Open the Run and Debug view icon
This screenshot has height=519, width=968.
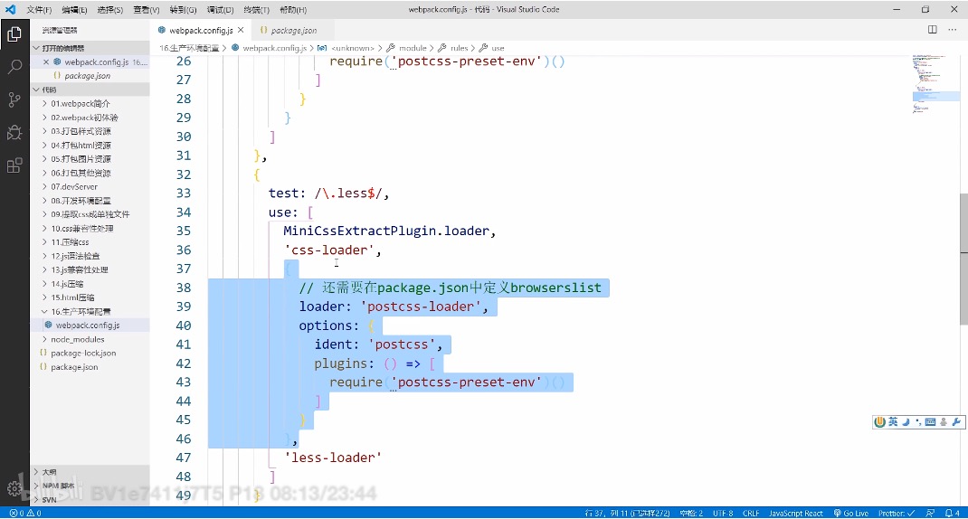(14, 132)
